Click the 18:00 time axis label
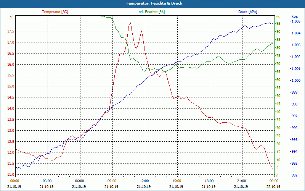 coord(209,181)
